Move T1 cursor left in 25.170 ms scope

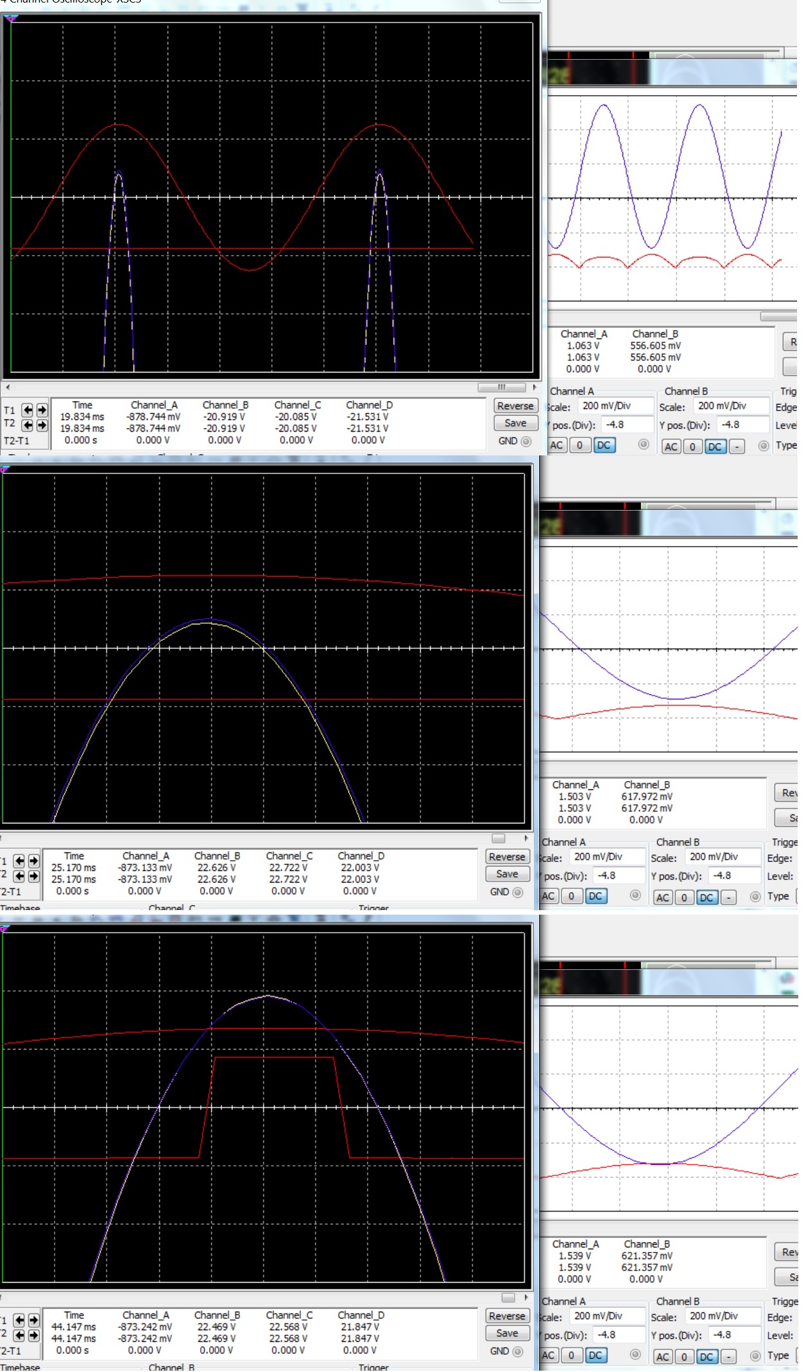[x=19, y=861]
